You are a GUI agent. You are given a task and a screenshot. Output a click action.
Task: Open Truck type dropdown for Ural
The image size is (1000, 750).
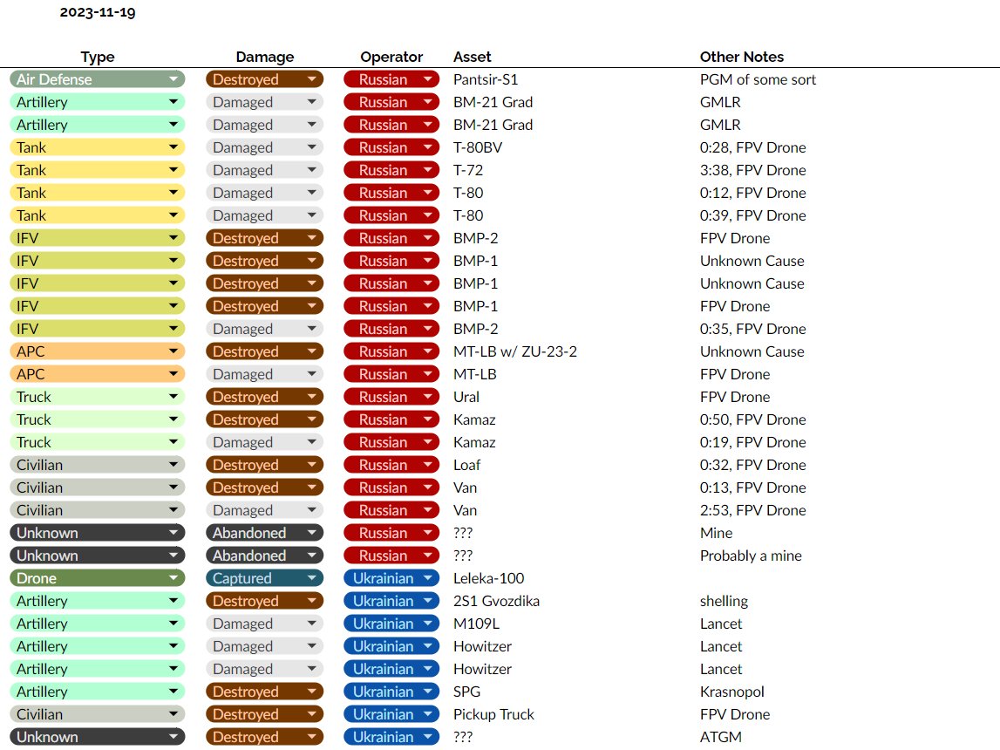(97, 397)
